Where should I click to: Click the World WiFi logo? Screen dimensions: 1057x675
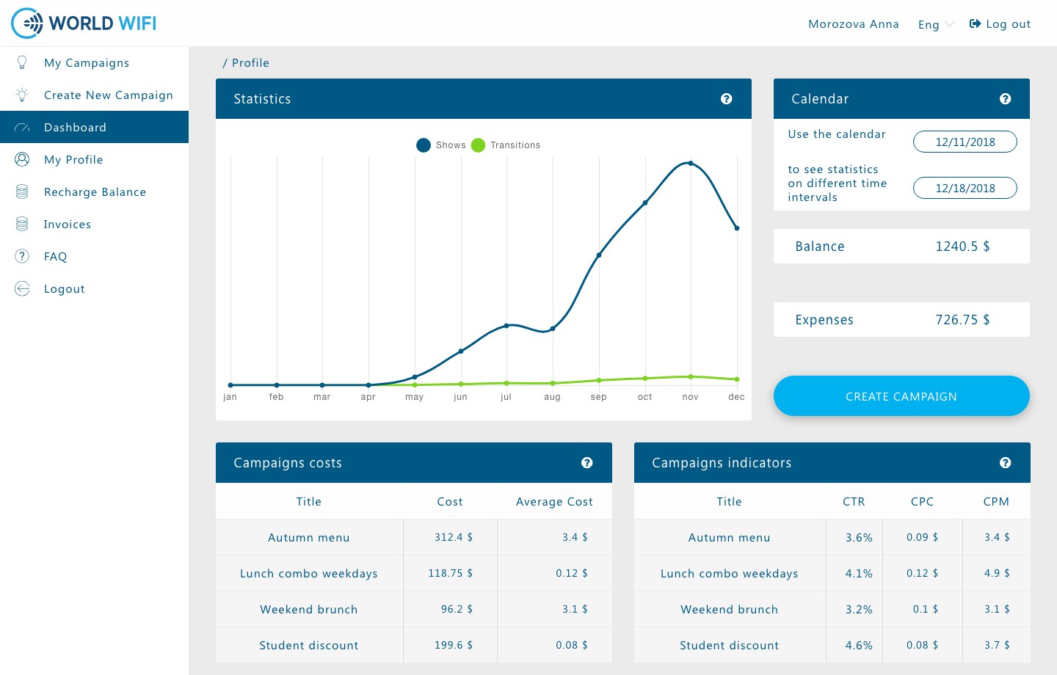[84, 23]
